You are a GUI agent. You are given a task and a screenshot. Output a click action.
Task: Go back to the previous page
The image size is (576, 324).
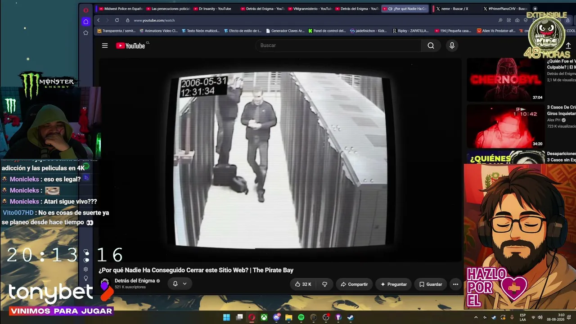click(99, 20)
